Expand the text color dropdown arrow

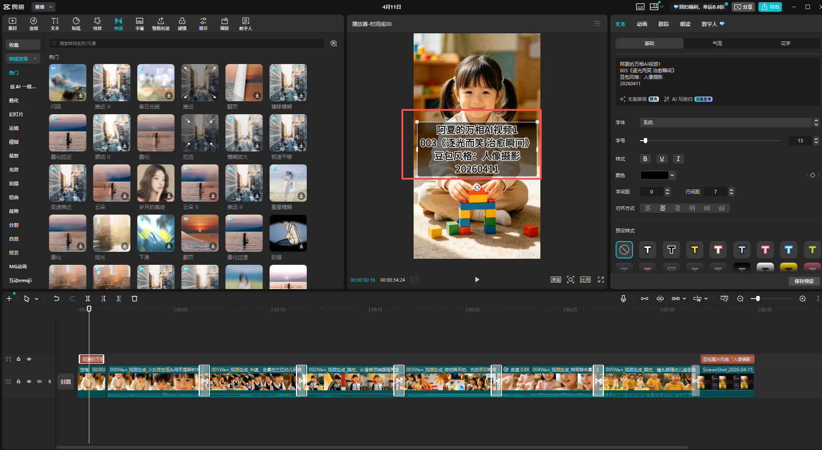click(x=672, y=175)
